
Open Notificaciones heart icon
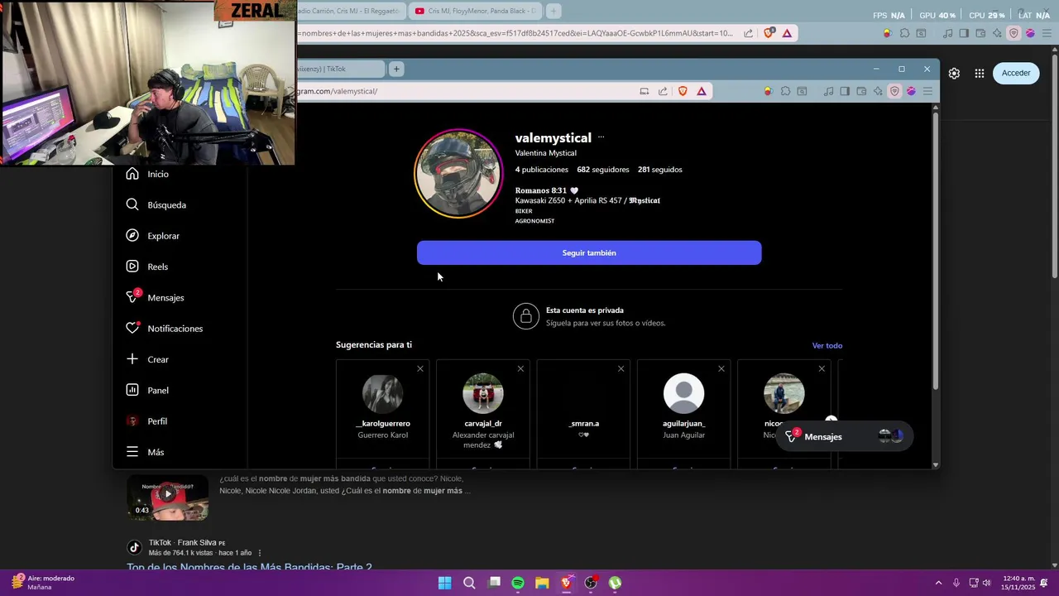[132, 329]
